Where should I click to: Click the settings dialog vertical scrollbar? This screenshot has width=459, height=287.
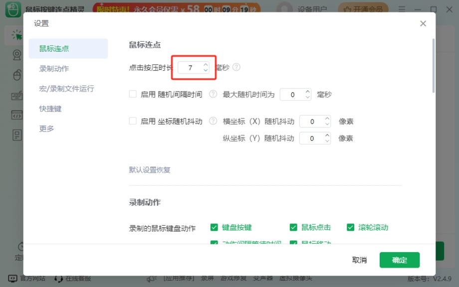pos(433,66)
